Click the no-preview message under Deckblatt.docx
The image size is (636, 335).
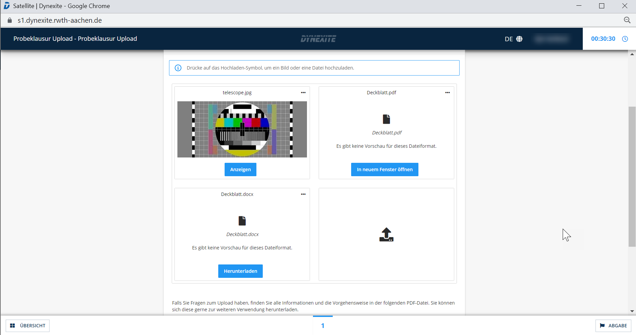[242, 248]
